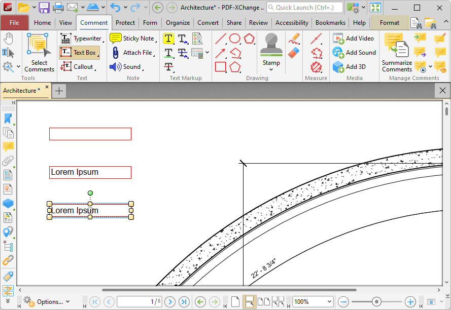Activate the Select Text tool
Viewport: 451px width, 310px height.
(8, 53)
